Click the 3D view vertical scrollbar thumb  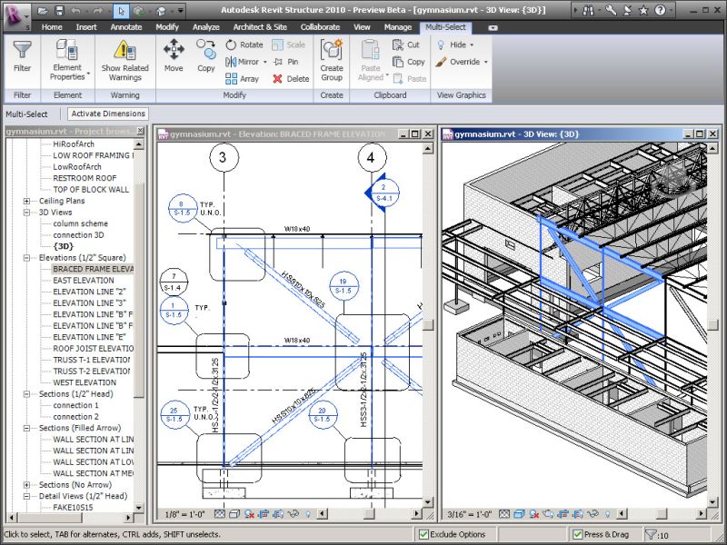tap(712, 325)
